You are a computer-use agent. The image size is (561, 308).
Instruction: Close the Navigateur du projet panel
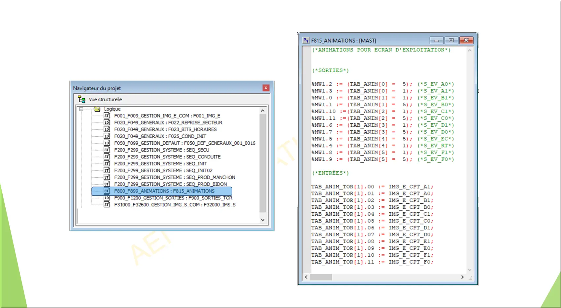(266, 88)
